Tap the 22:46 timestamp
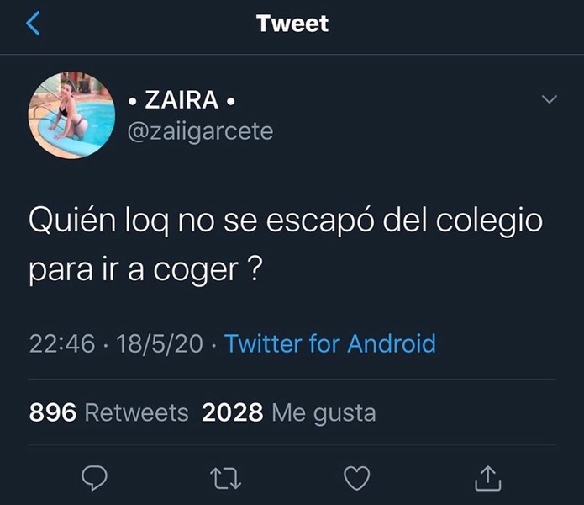This screenshot has height=505, width=584. [x=62, y=343]
